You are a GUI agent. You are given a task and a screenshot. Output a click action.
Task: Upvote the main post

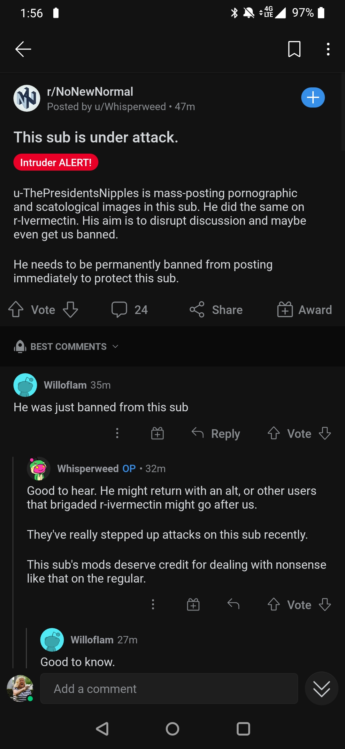coord(16,310)
